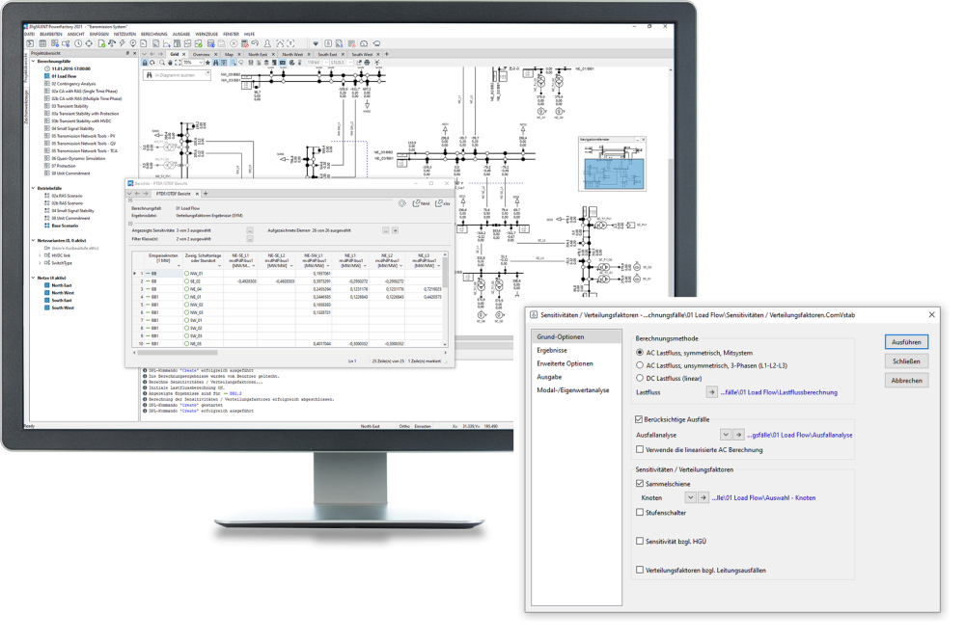Switch to the North East diagram tab
The width and height of the screenshot is (965, 640).
(x=258, y=54)
